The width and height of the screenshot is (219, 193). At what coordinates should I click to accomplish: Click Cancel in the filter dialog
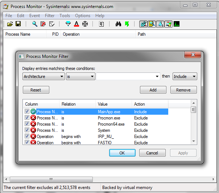(152, 153)
